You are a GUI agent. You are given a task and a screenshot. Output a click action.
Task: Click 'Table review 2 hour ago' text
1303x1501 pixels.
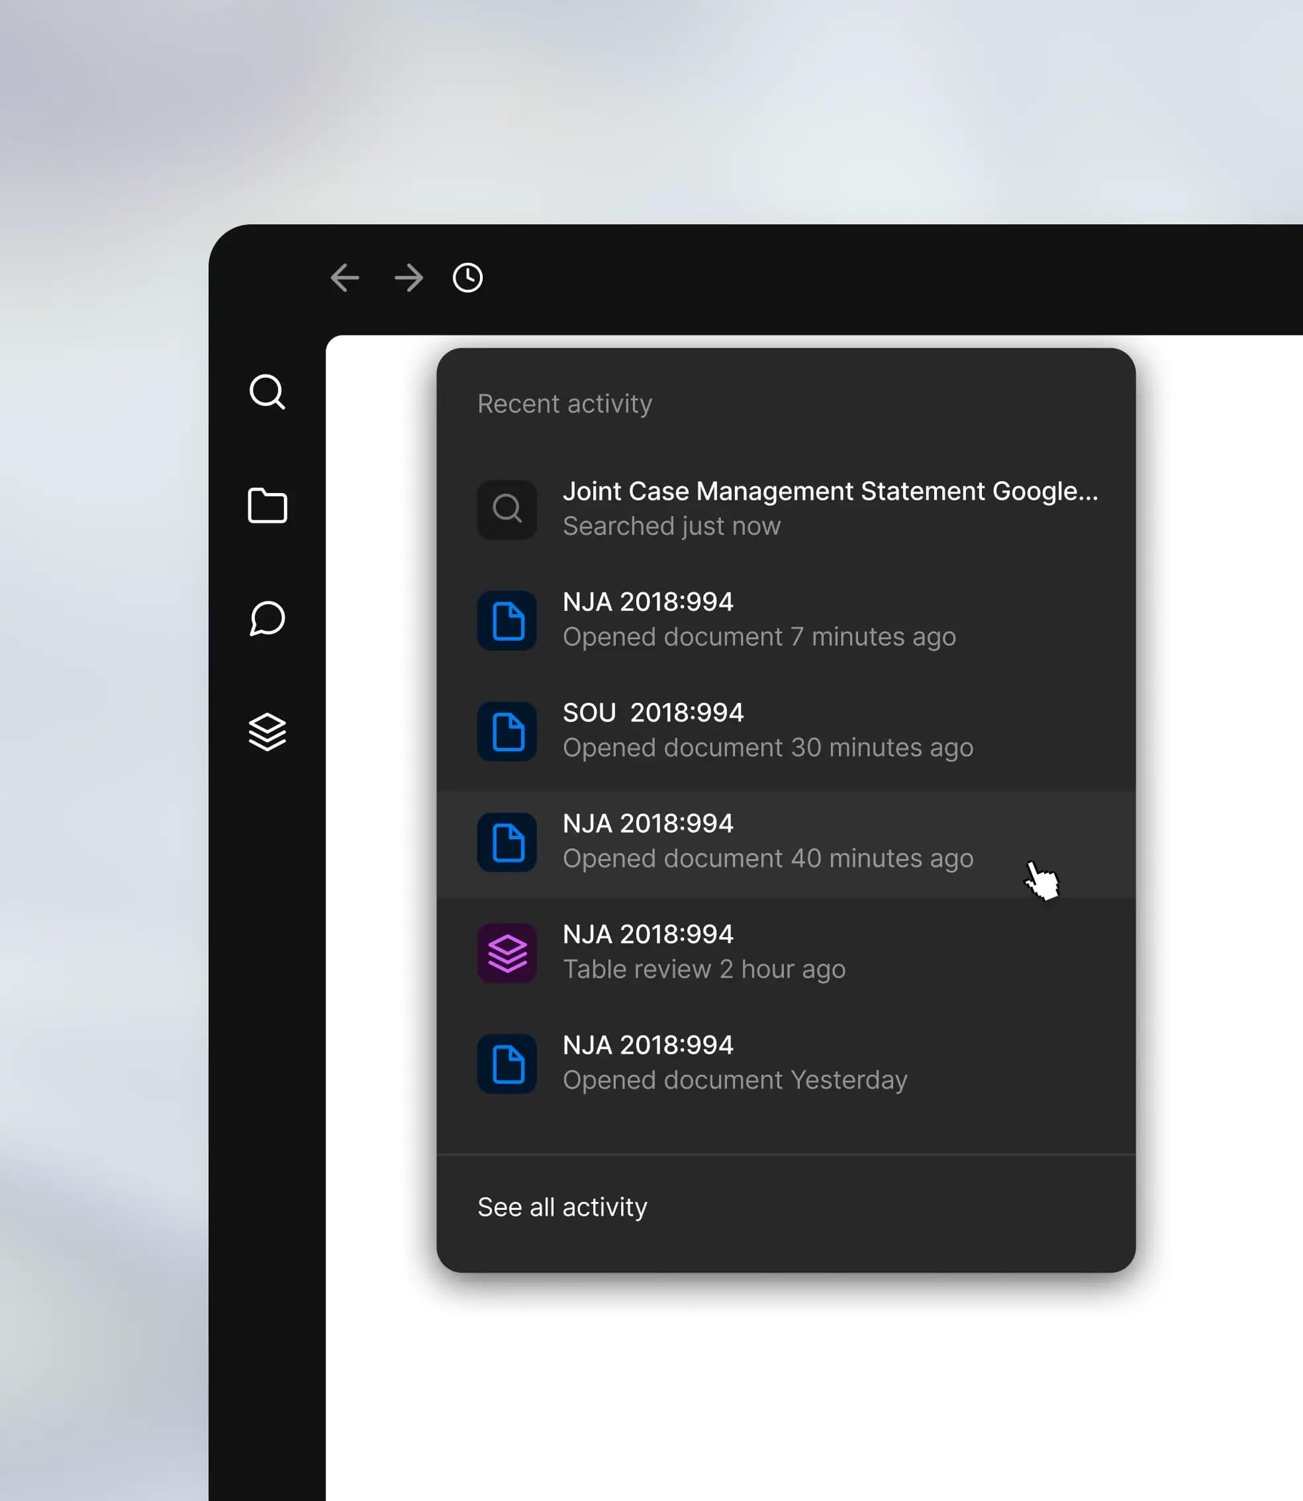coord(704,970)
